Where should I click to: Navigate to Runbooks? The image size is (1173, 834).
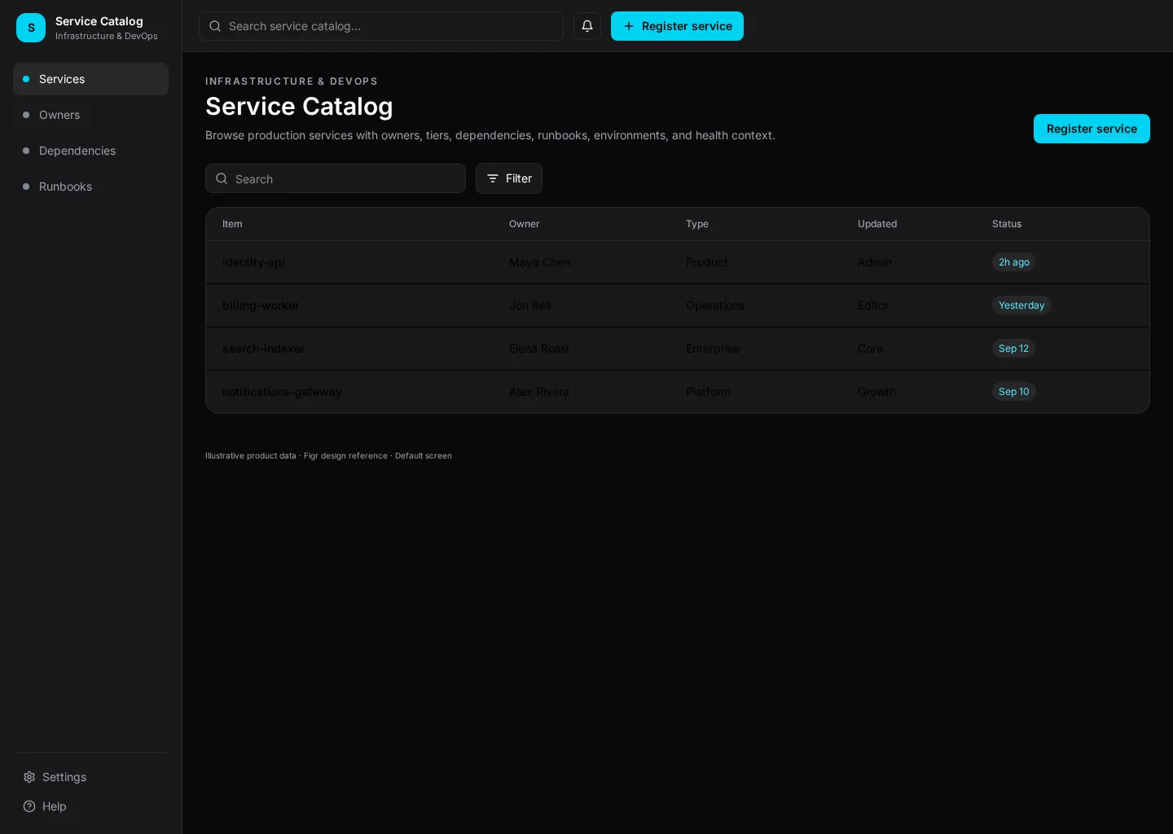[x=90, y=187]
